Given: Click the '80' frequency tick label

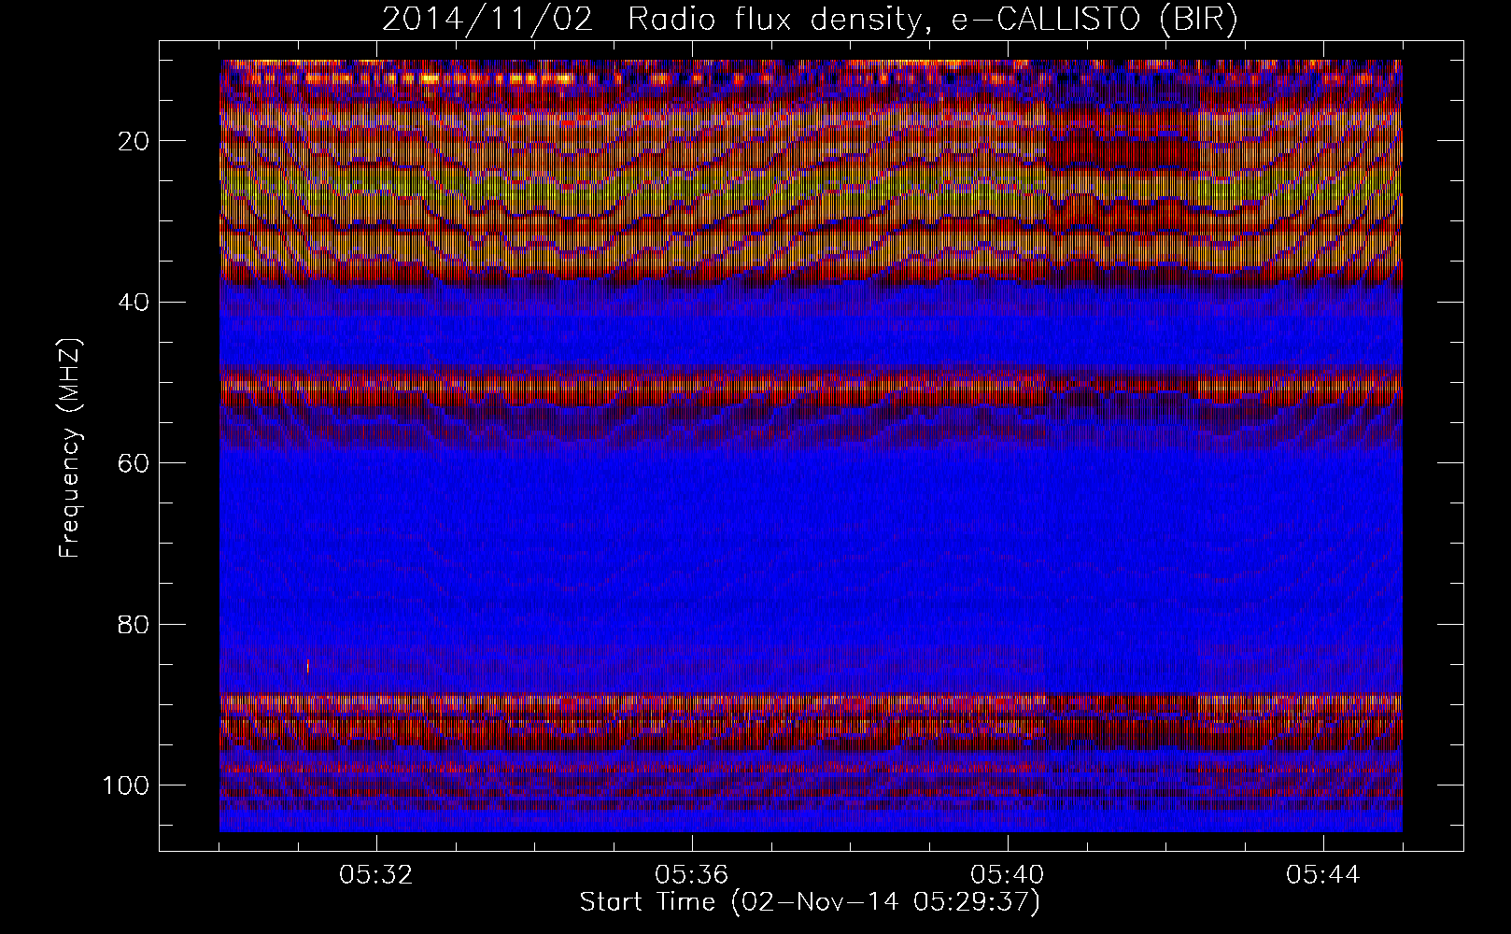Looking at the screenshot, I should tap(134, 623).
